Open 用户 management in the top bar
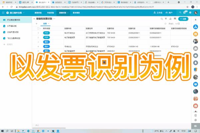The width and height of the screenshot is (200, 133). click(x=169, y=13)
